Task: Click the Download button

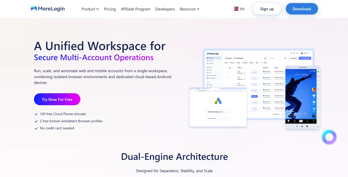Action: [x=302, y=9]
